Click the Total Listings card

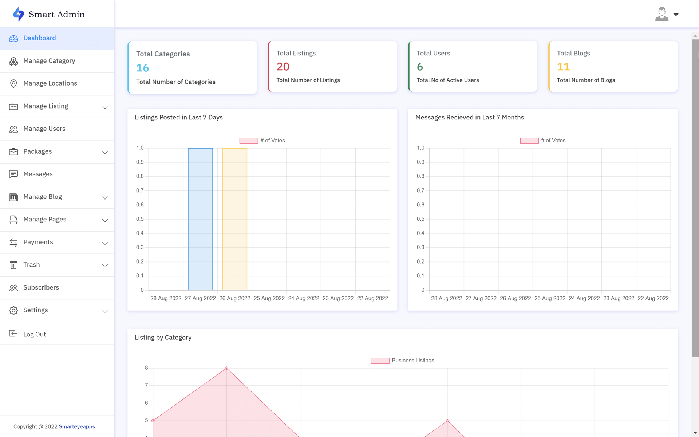coord(332,67)
